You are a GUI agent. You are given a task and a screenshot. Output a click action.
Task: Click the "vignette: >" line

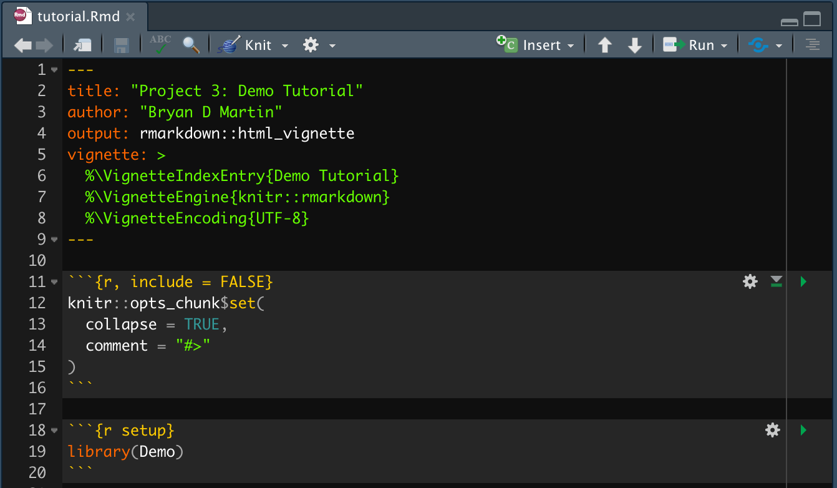[117, 154]
